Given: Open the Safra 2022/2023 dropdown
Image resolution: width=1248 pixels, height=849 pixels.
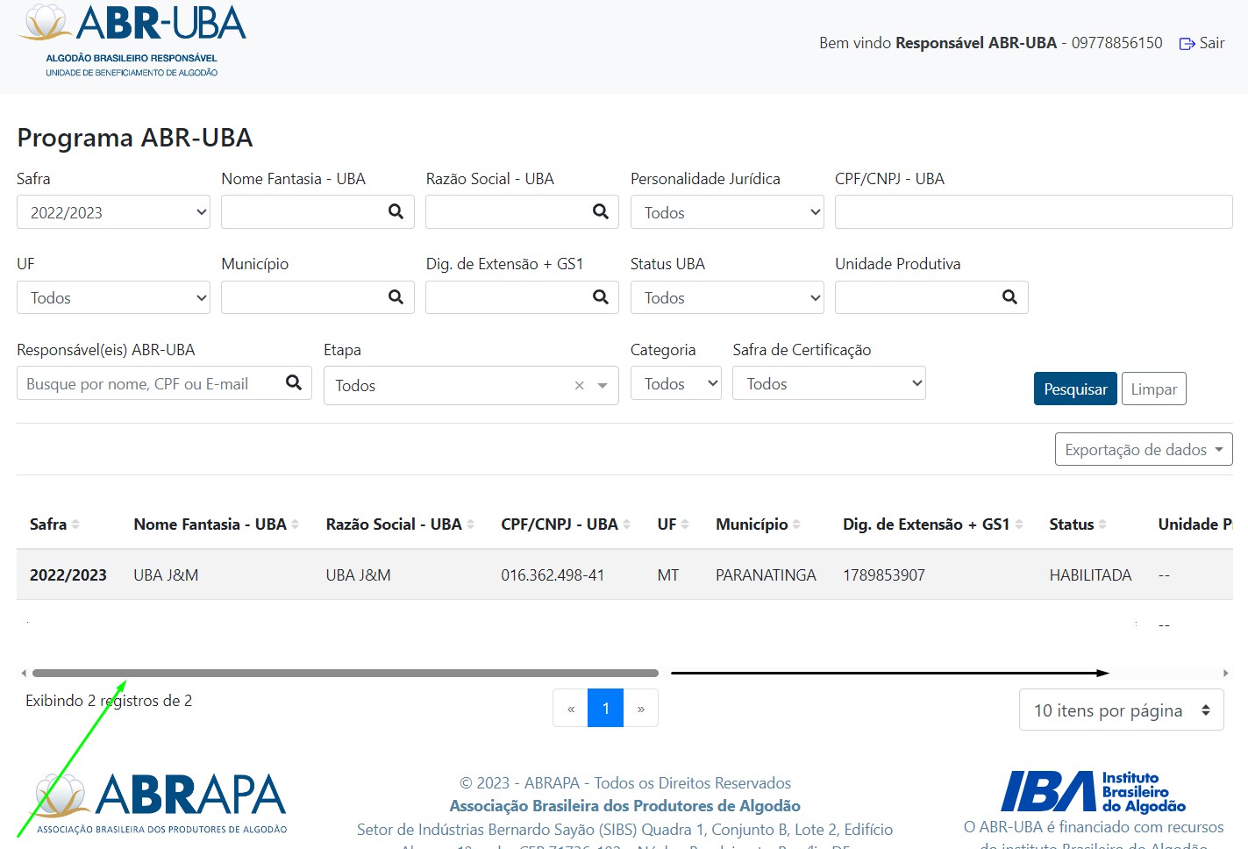Looking at the screenshot, I should point(113,212).
